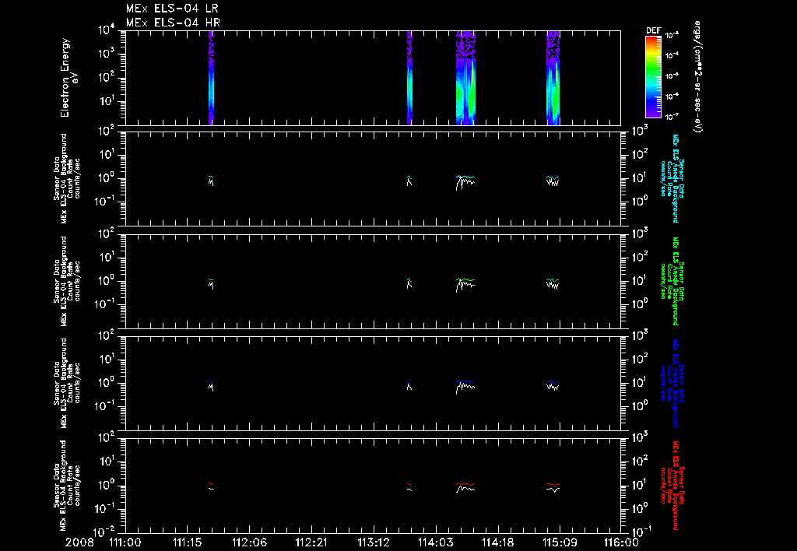Click the widest spectrogram burst just after 114:03
Image resolution: width=797 pixels, height=551 pixels.
465,78
